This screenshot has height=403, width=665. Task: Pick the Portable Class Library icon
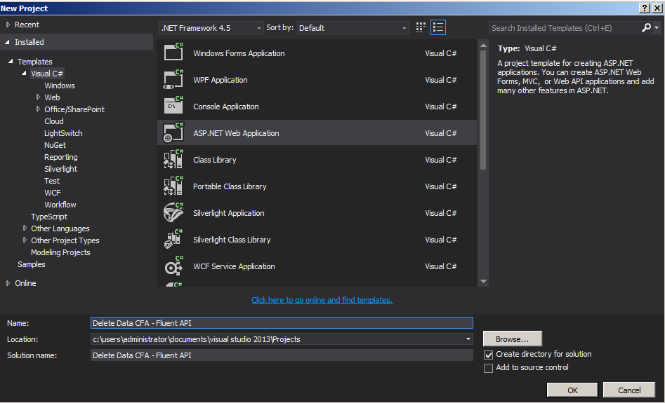tap(173, 186)
